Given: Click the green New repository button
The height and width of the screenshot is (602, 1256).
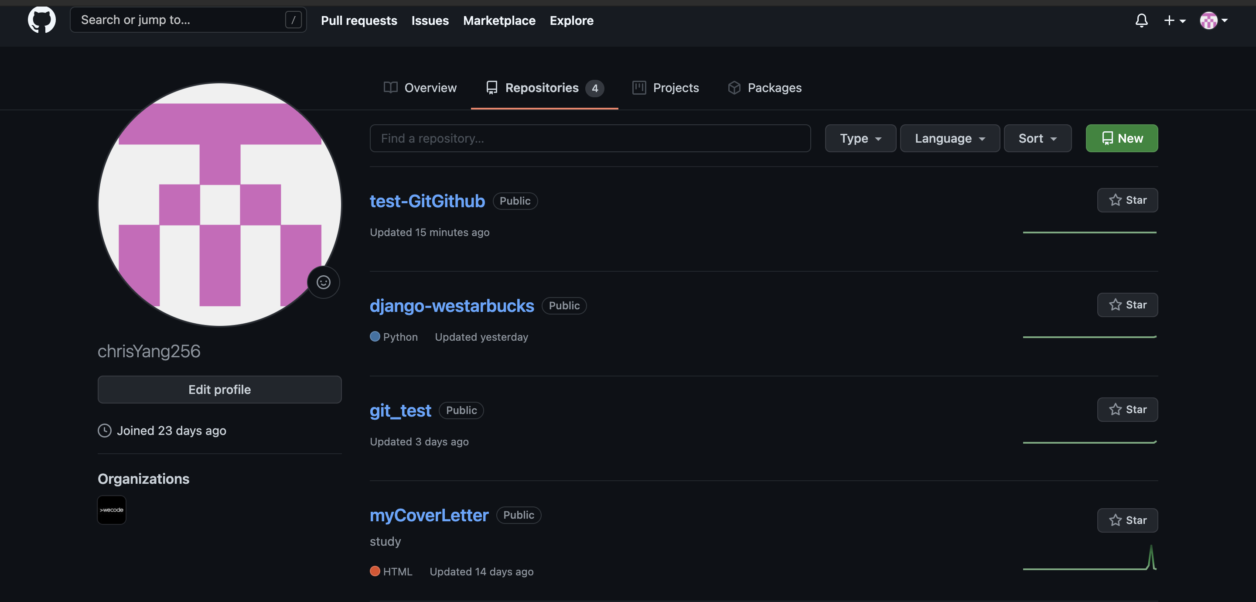Looking at the screenshot, I should (x=1121, y=139).
